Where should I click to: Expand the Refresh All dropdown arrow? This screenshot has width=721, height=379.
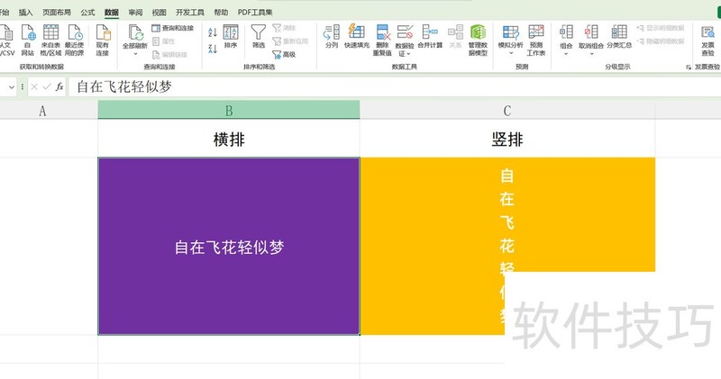point(135,54)
